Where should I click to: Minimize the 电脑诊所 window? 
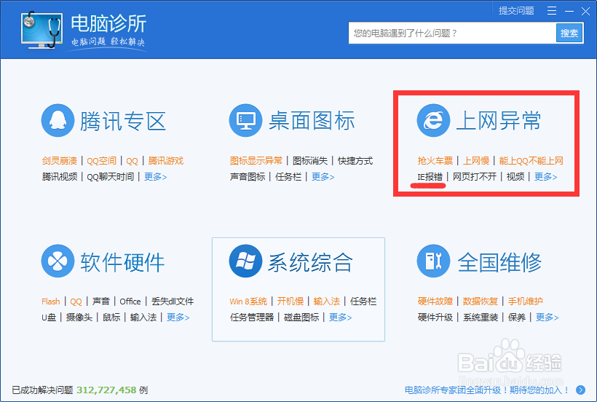[x=569, y=11]
